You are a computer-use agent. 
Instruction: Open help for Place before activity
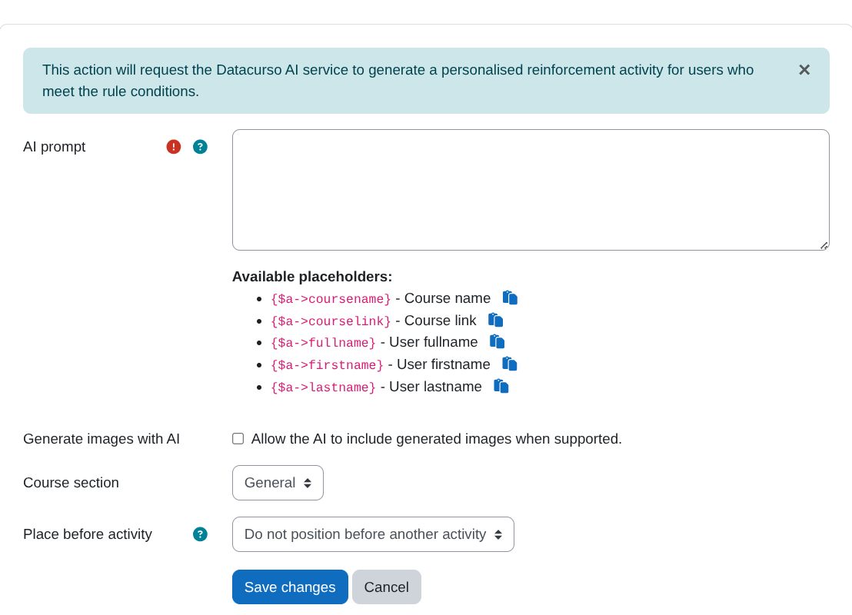[x=200, y=534]
